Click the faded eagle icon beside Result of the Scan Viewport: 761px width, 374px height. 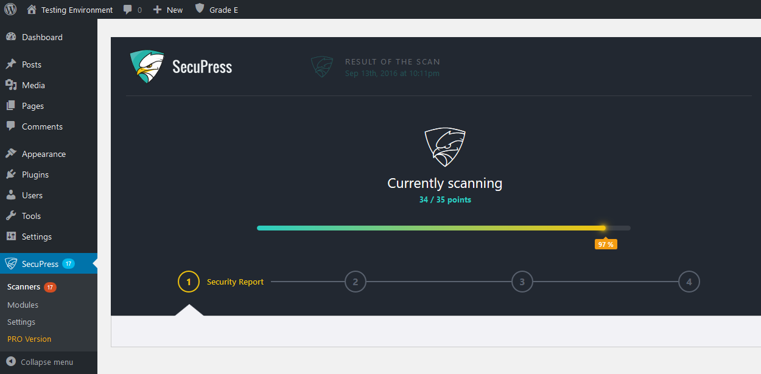point(322,67)
